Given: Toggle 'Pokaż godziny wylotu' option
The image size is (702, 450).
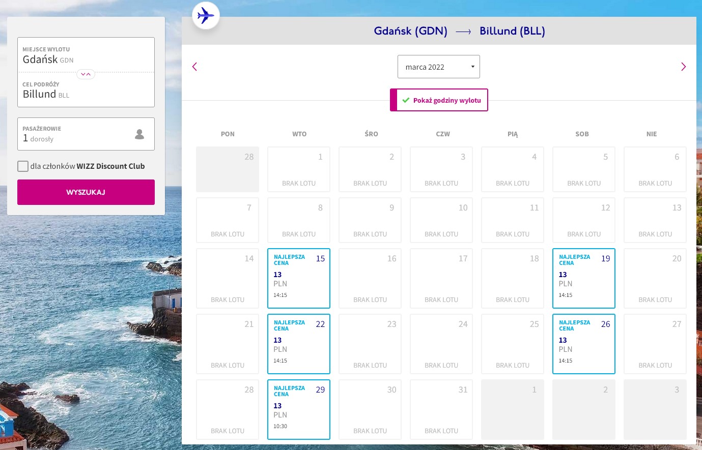Looking at the screenshot, I should click(x=439, y=100).
